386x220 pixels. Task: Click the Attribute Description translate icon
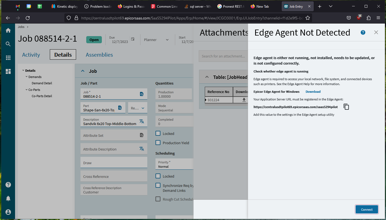pyautogui.click(x=142, y=149)
